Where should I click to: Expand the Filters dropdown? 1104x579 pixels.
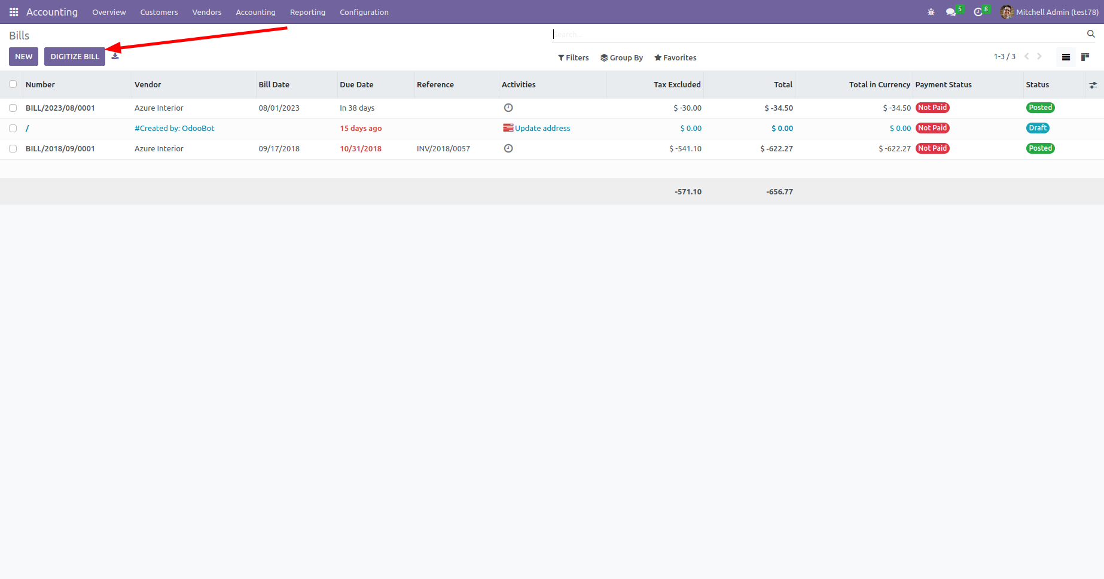point(573,58)
